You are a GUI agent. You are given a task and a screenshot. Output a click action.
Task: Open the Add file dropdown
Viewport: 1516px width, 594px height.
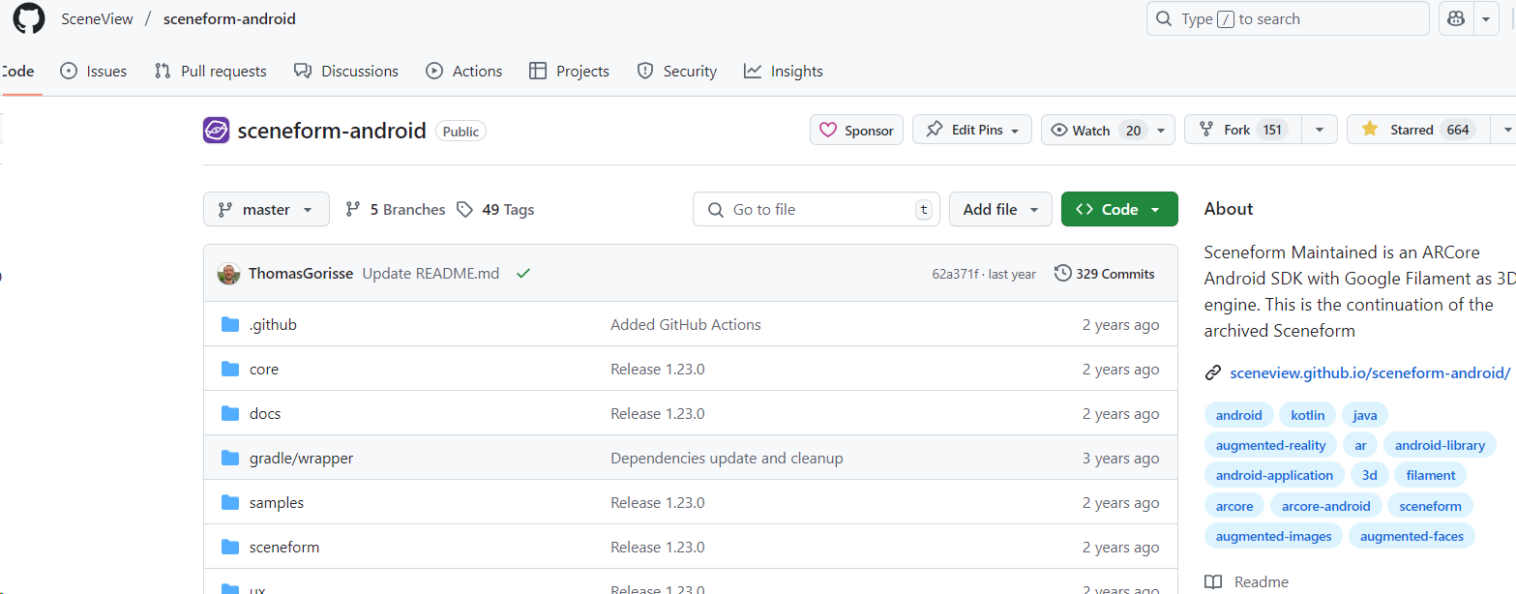click(x=1000, y=209)
